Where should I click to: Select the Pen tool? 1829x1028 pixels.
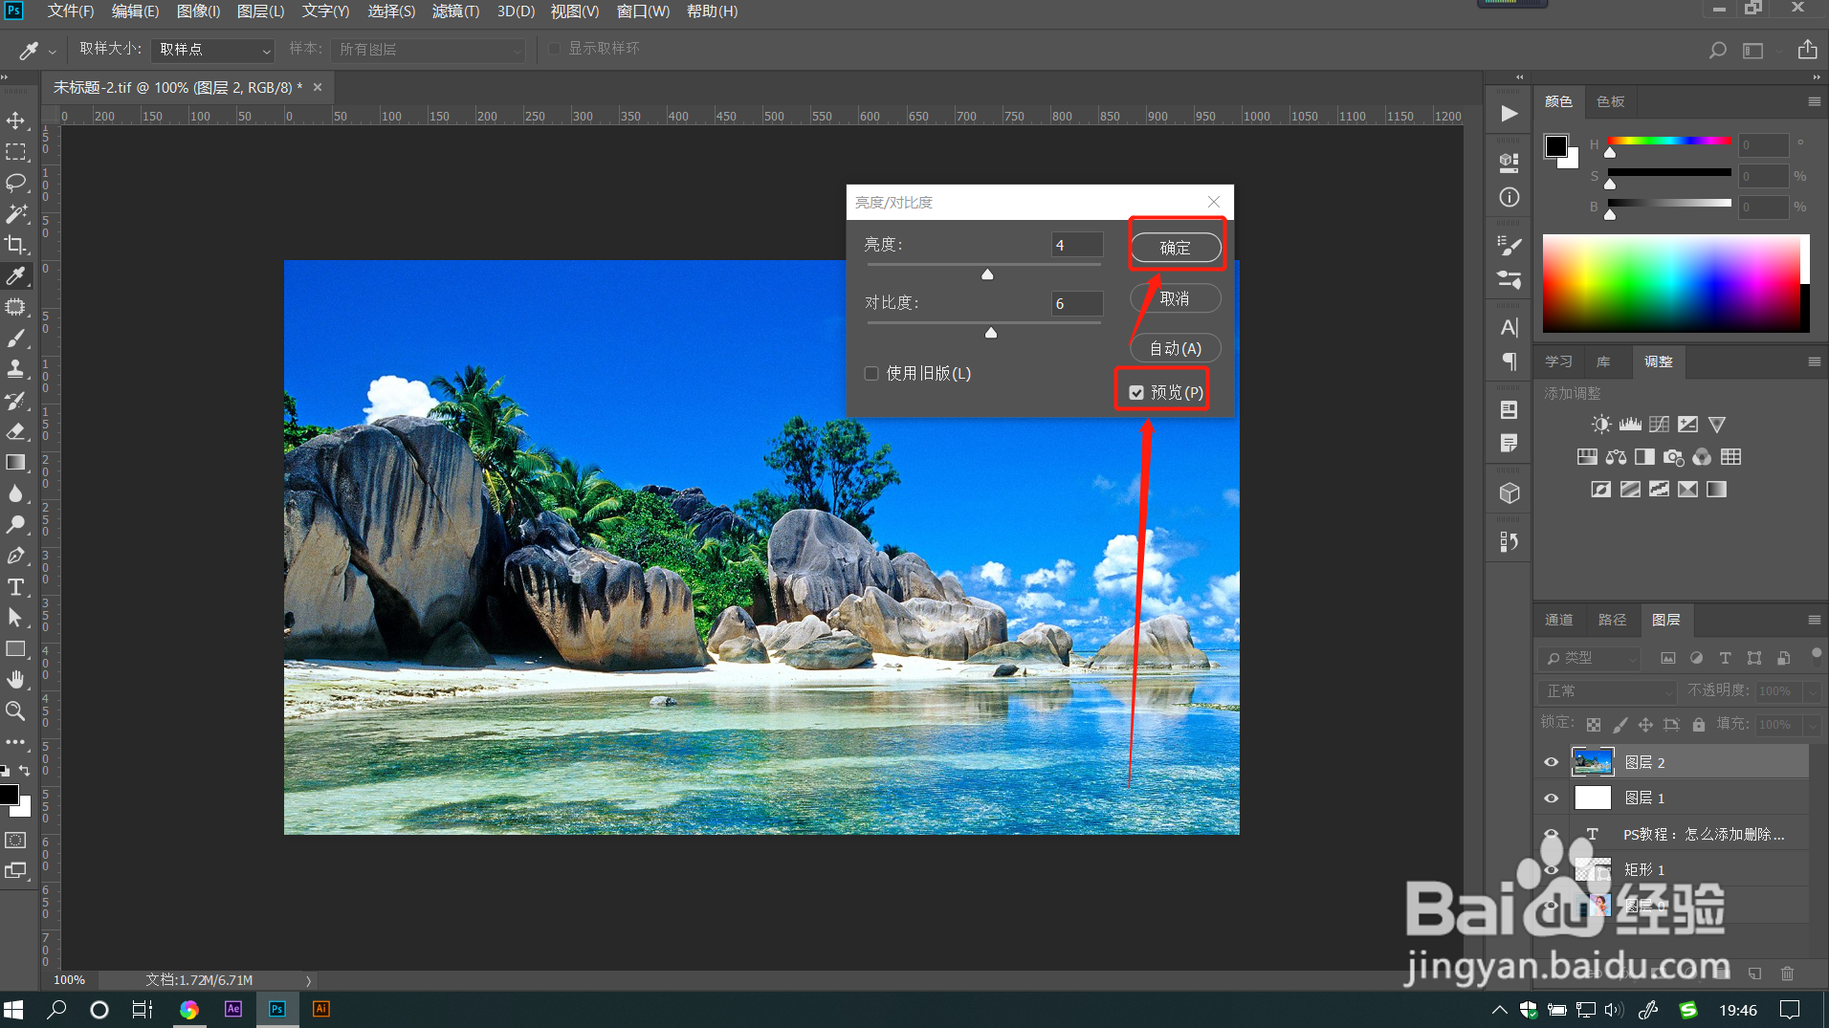(16, 556)
